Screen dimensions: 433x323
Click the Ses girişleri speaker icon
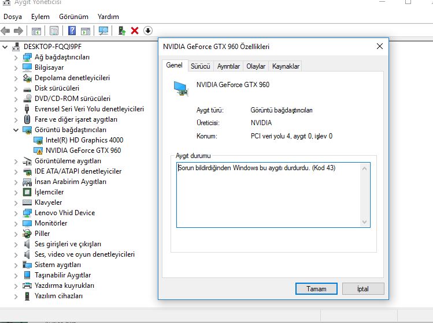[x=27, y=244]
